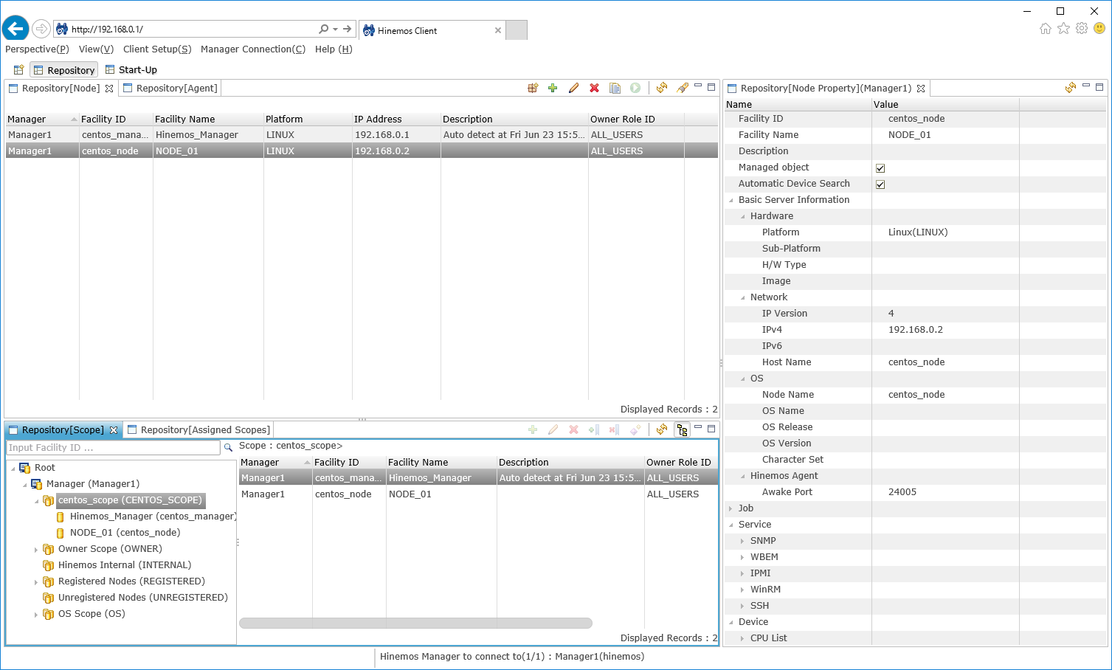Select Hinemos Internal (INTERNAL) tree item
This screenshot has height=670, width=1112.
[x=124, y=565]
